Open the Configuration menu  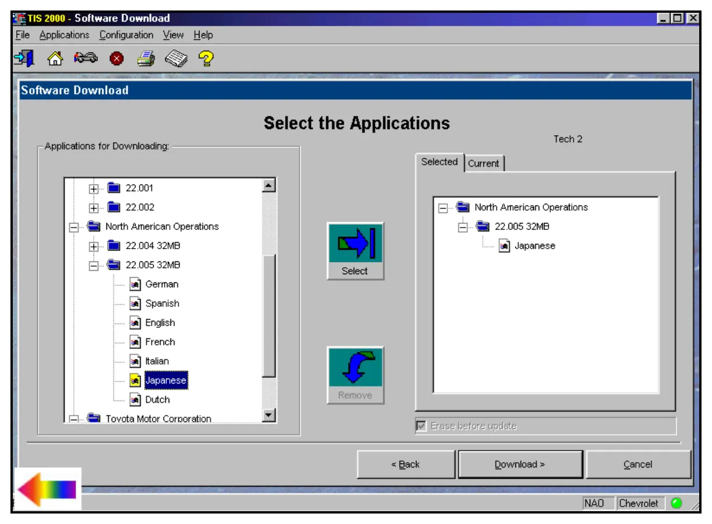(x=126, y=35)
